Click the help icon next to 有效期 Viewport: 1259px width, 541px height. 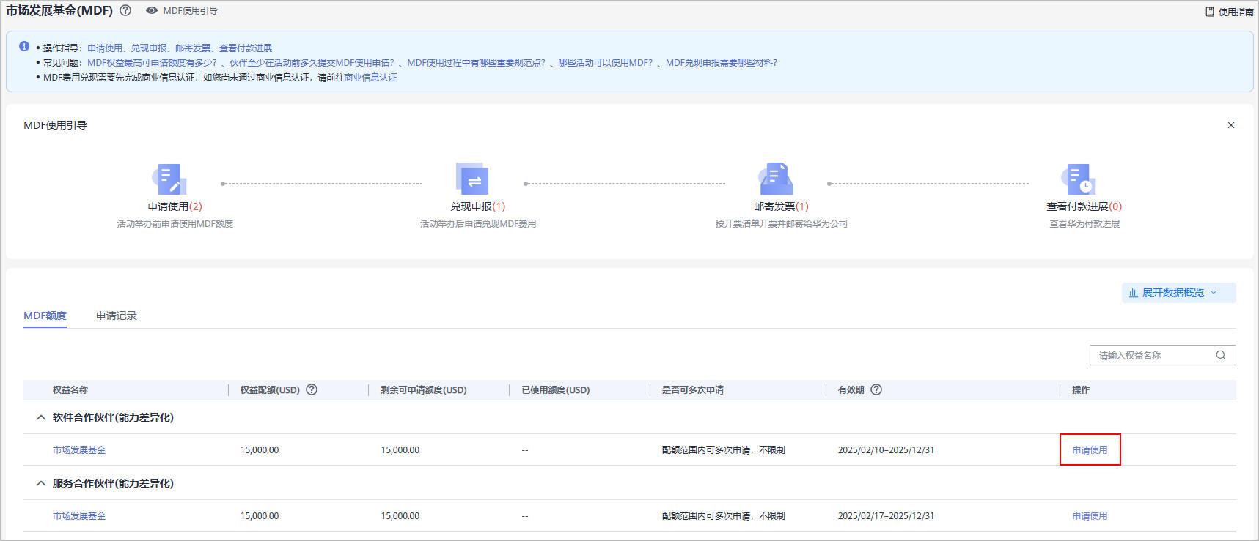(x=876, y=389)
